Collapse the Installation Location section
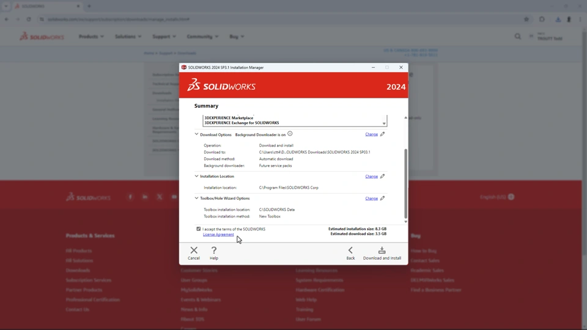Viewport: 587px width, 330px height. pyautogui.click(x=196, y=176)
